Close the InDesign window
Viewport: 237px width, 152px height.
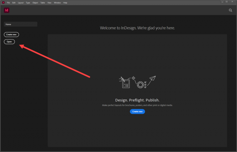233,2
